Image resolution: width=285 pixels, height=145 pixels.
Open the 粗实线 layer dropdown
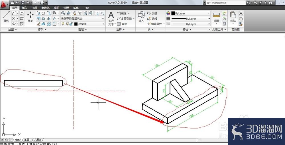(x=83, y=24)
